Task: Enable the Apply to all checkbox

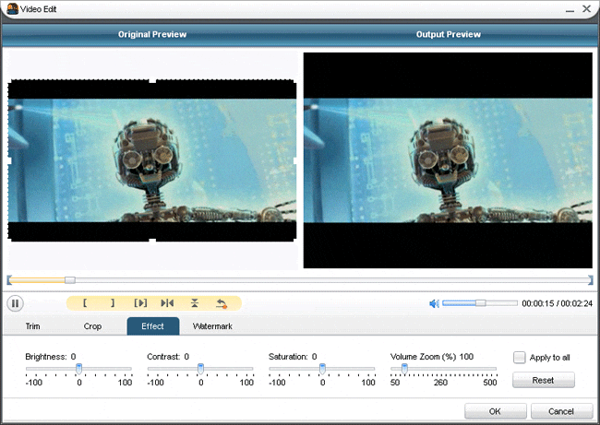Action: [x=520, y=358]
